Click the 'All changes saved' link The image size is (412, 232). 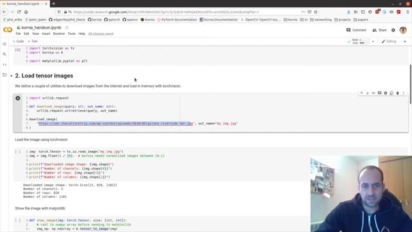click(101, 34)
